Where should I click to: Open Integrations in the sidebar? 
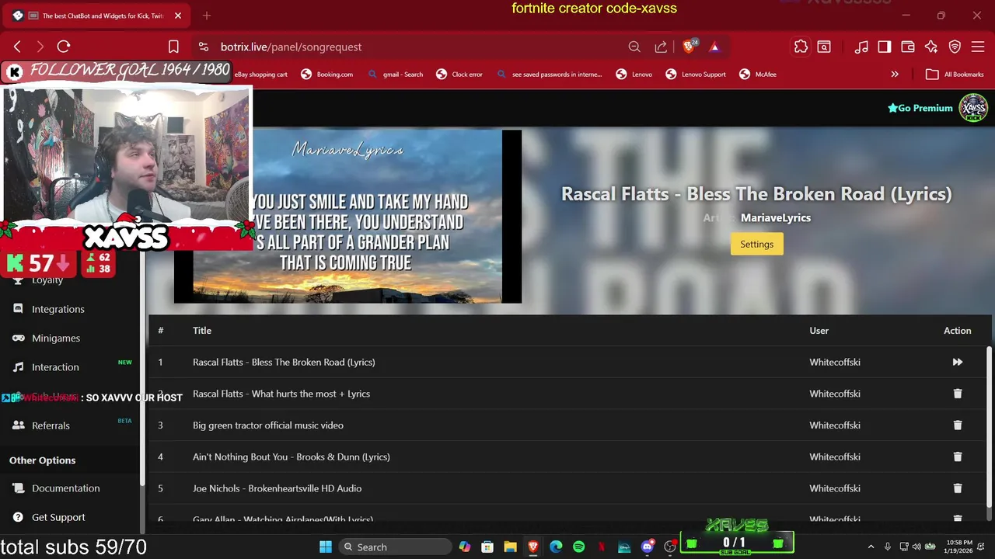(x=58, y=309)
